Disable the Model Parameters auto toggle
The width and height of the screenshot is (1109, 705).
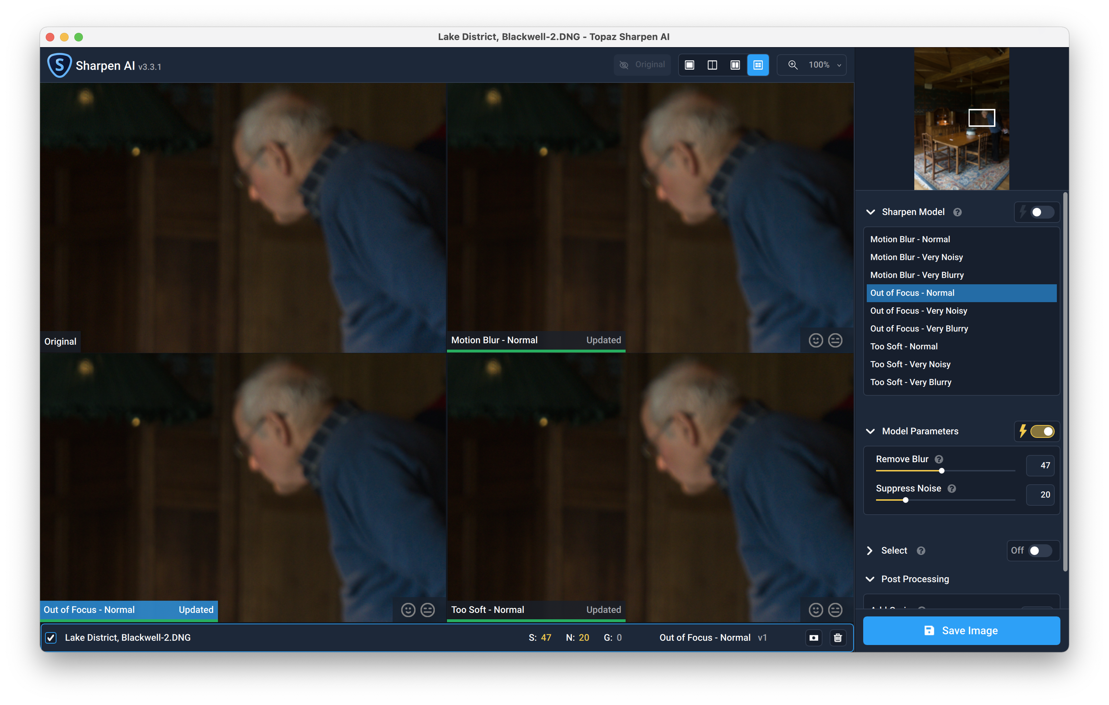1042,431
